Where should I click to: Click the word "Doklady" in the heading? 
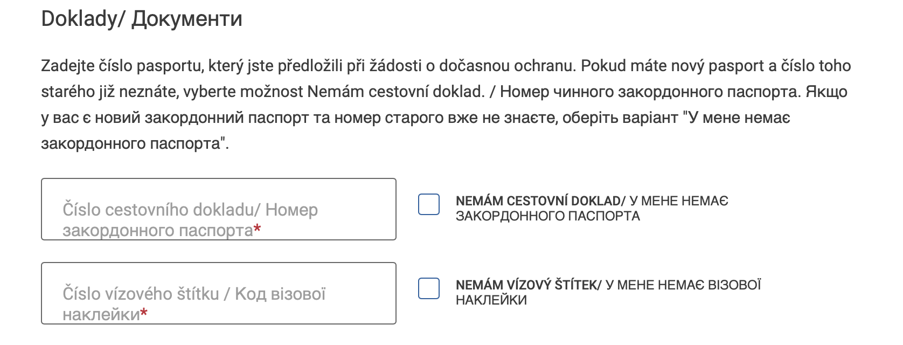(x=79, y=19)
